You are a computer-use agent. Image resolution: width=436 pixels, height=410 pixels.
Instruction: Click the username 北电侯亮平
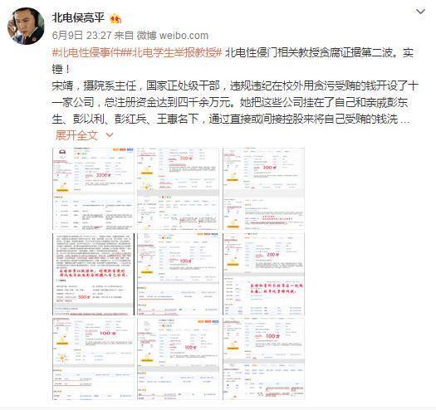(x=78, y=18)
